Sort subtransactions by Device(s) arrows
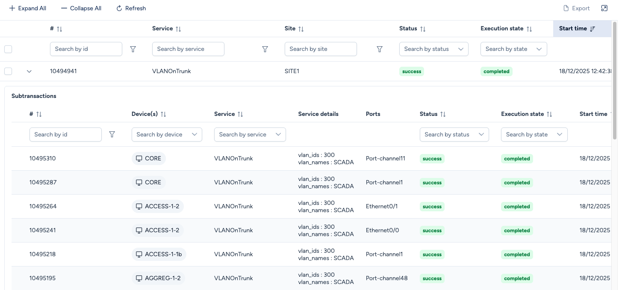625x290 pixels. click(163, 114)
